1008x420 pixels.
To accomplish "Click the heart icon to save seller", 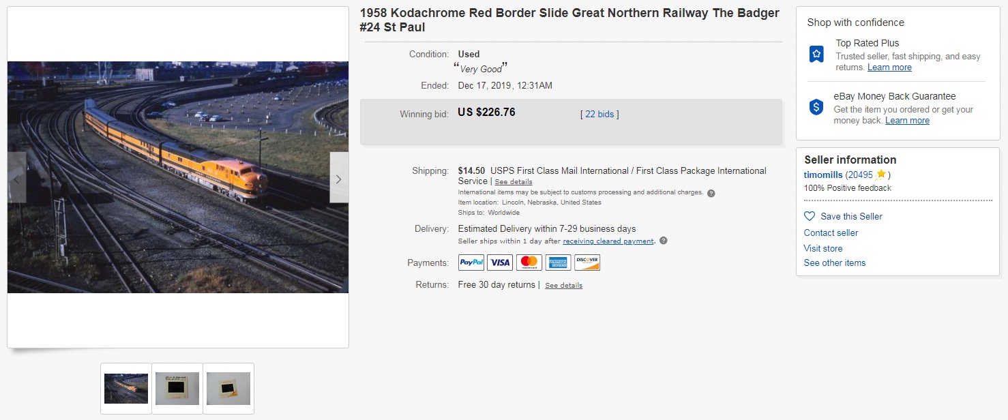I will point(810,216).
